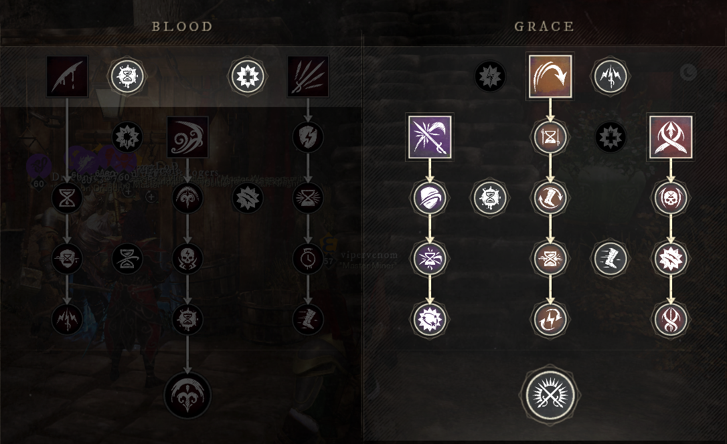Viewport: 727px width, 444px height.
Task: Select the orange Evade curved-arrow ability
Action: coord(550,76)
